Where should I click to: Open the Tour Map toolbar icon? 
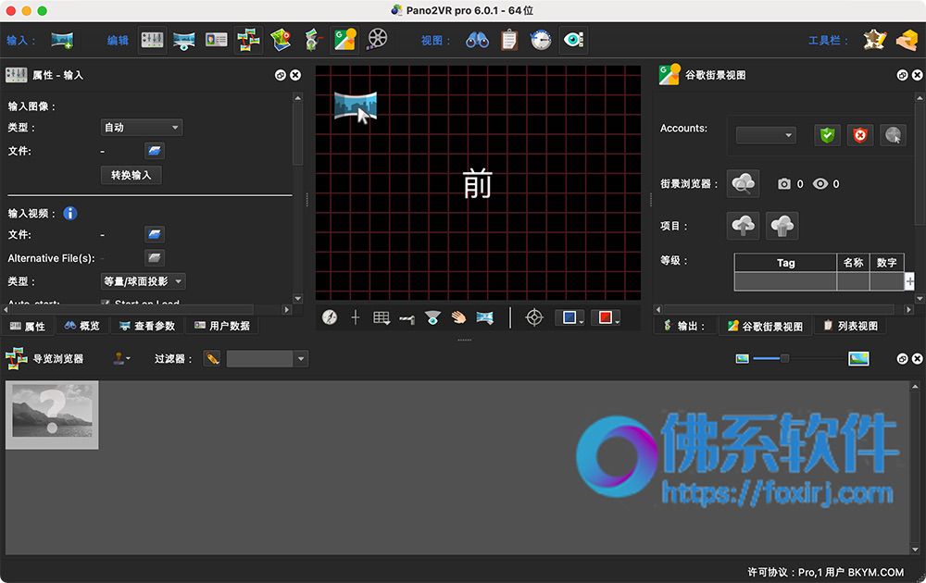(281, 40)
